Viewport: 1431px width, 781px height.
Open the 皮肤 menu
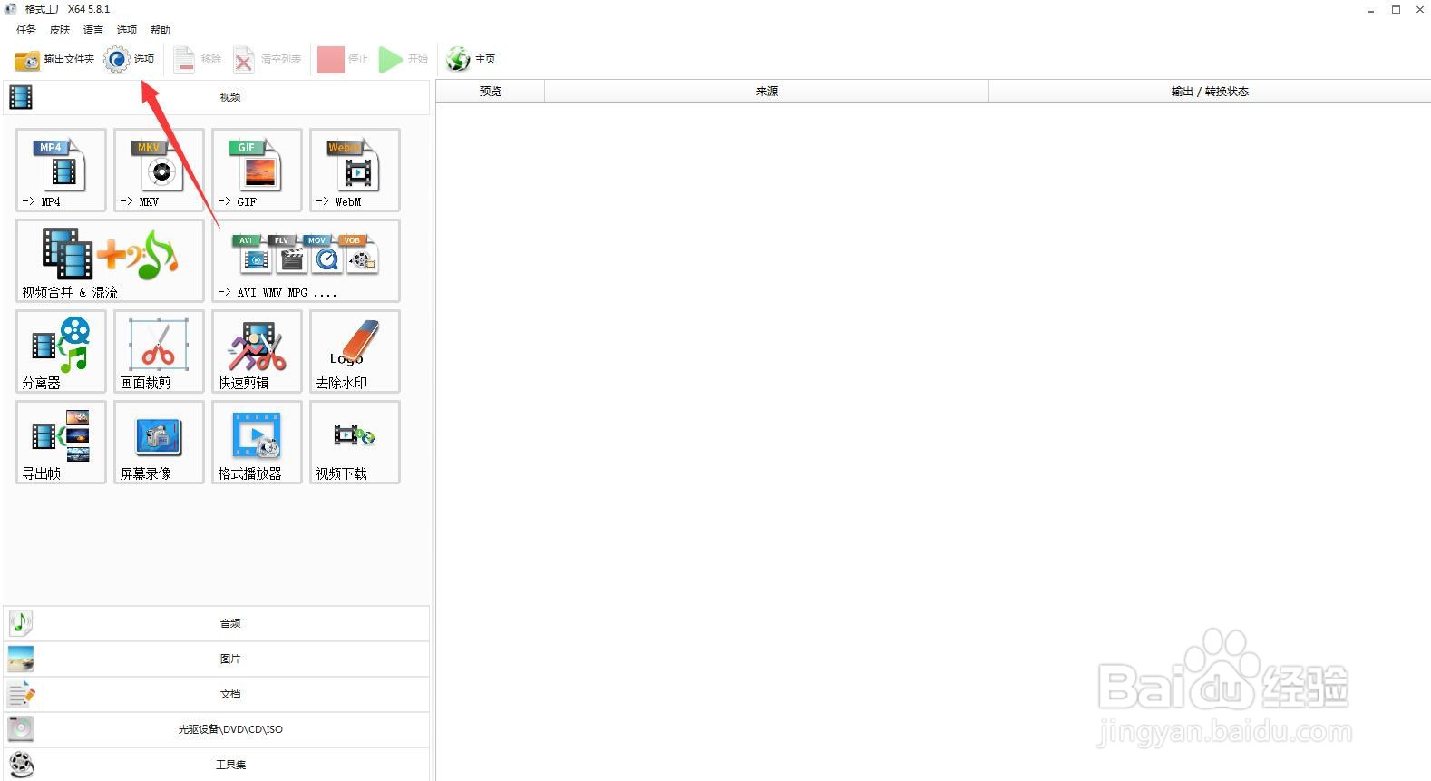coord(60,30)
